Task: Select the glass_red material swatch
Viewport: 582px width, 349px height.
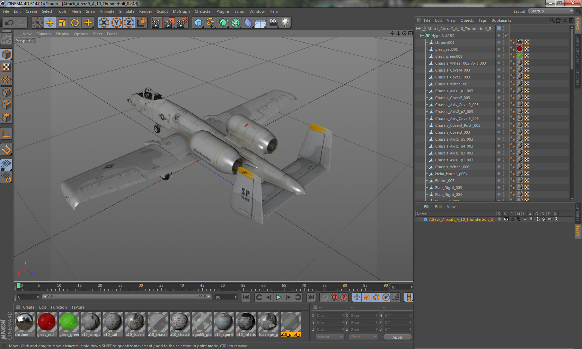Action: [47, 322]
